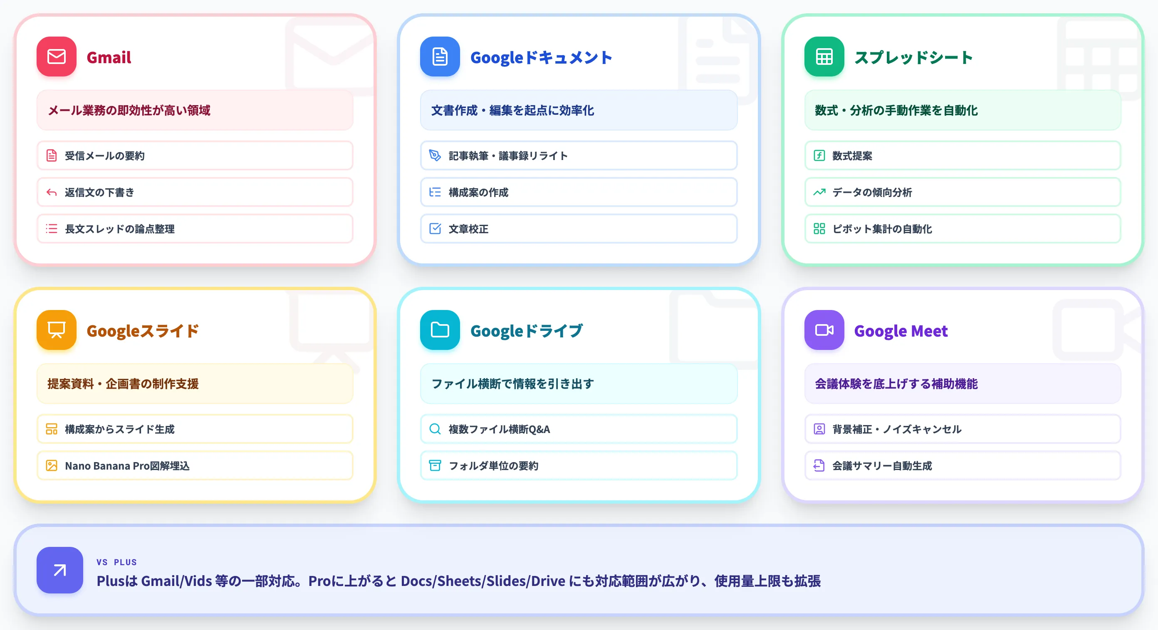The height and width of the screenshot is (630, 1158).
Task: Click the checkbox icon beside 文章校正
Action: pos(435,229)
